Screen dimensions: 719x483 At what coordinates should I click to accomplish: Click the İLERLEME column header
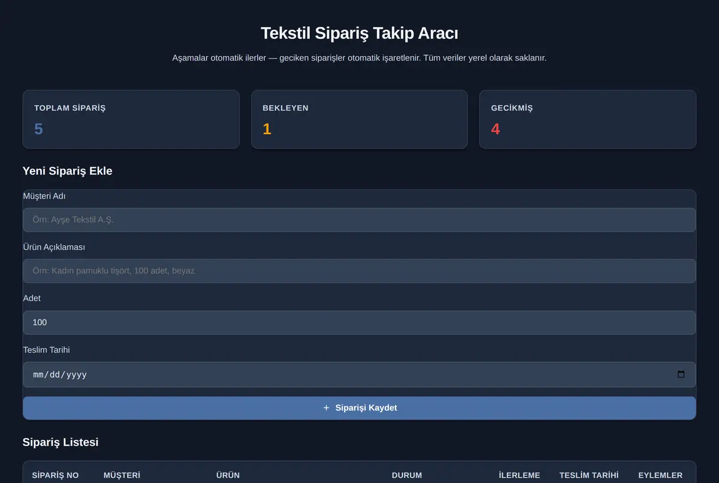[519, 475]
